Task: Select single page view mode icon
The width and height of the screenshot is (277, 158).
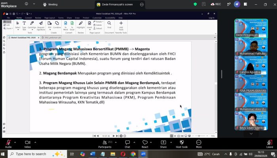Action: 171,136
